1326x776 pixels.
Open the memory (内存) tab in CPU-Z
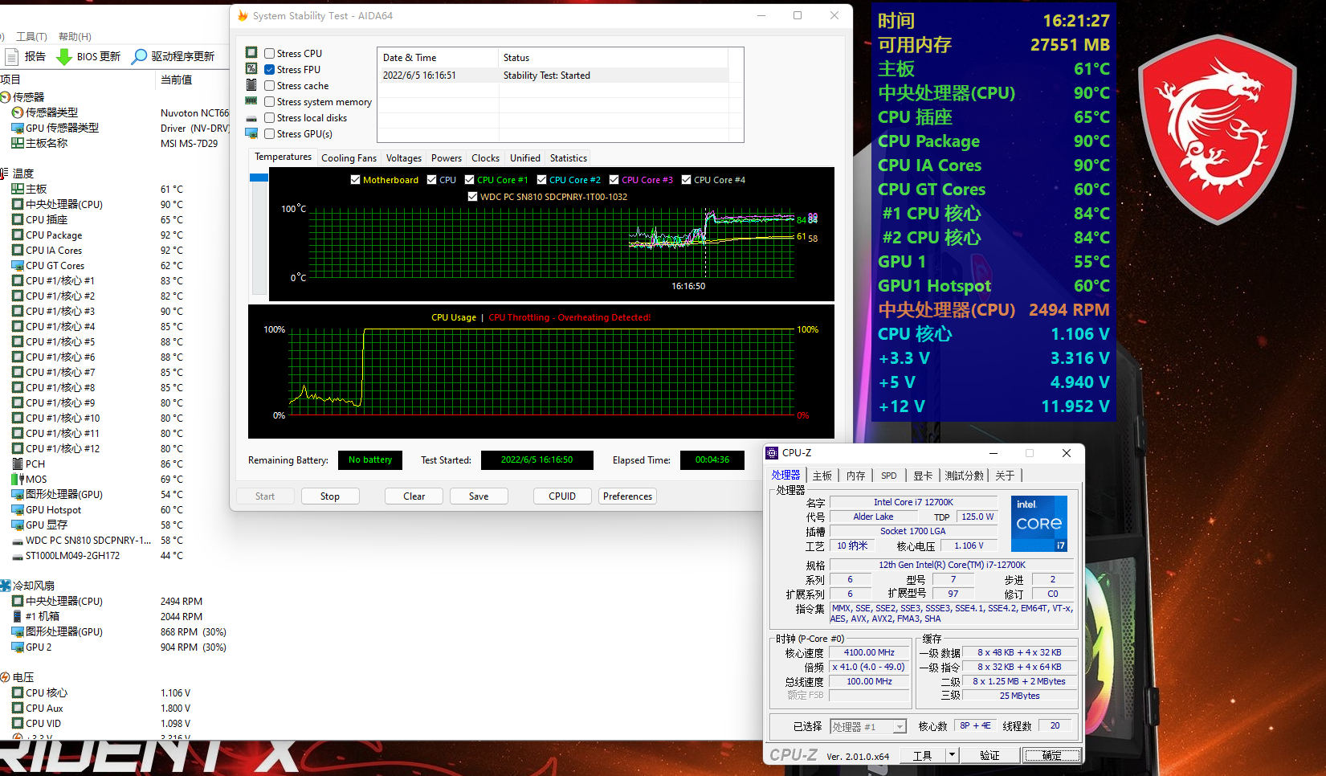coord(855,476)
